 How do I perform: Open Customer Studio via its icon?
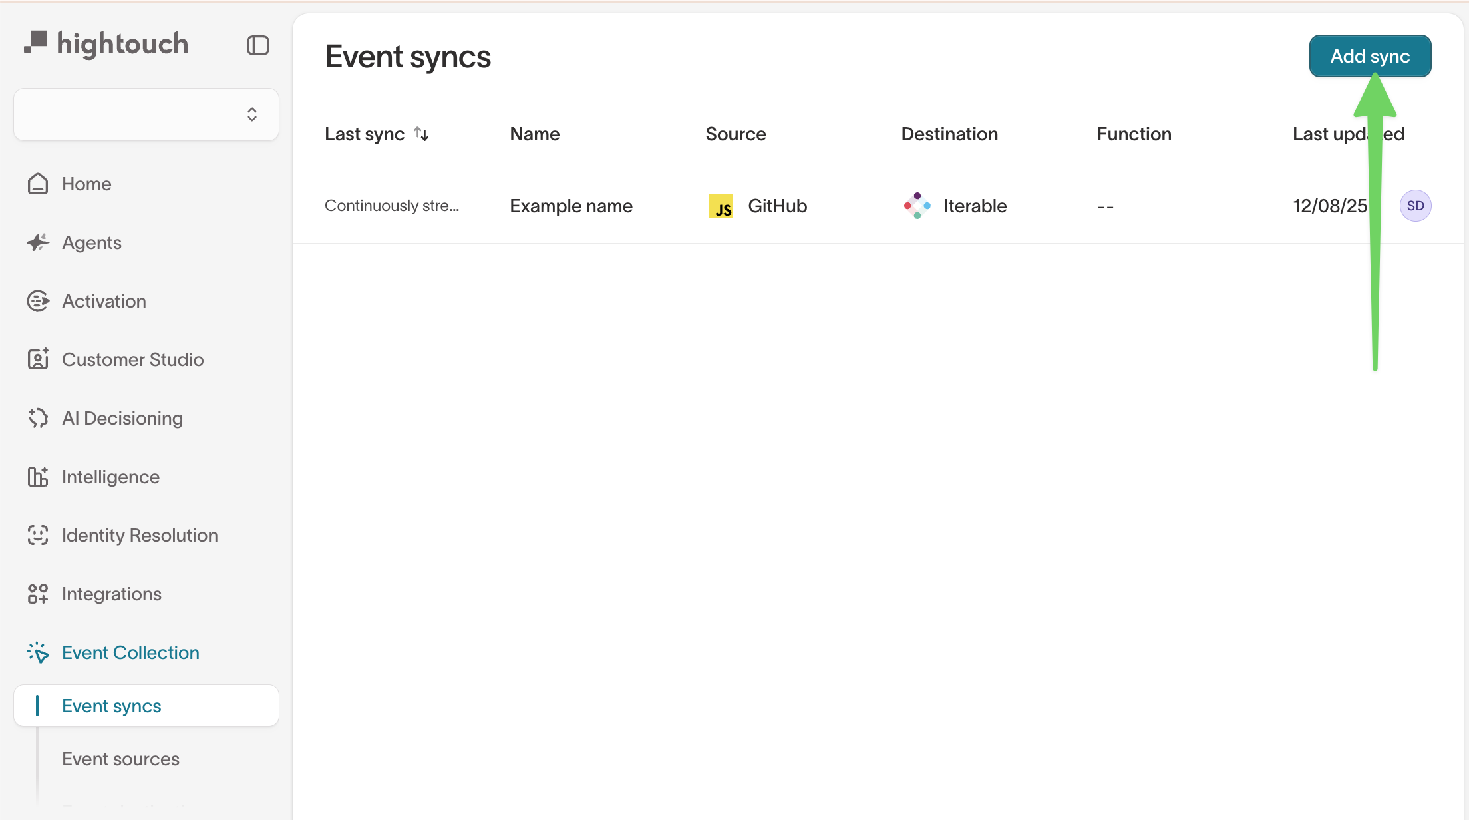coord(38,359)
